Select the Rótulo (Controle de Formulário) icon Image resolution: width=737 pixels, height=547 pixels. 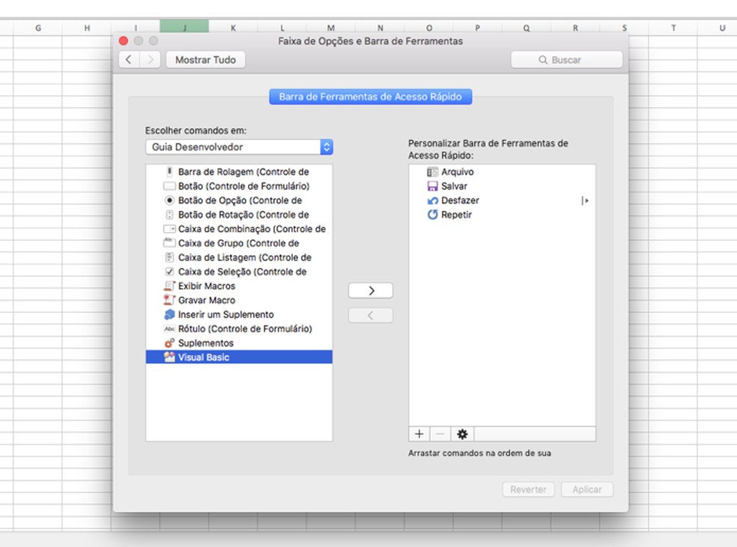169,328
